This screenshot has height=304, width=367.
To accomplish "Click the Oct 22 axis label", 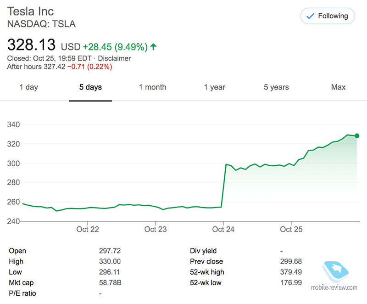I will pyautogui.click(x=88, y=229).
